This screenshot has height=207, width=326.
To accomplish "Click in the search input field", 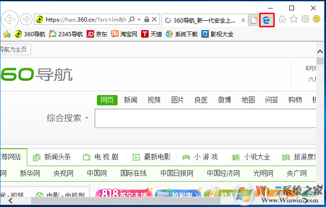I will [x=206, y=119].
